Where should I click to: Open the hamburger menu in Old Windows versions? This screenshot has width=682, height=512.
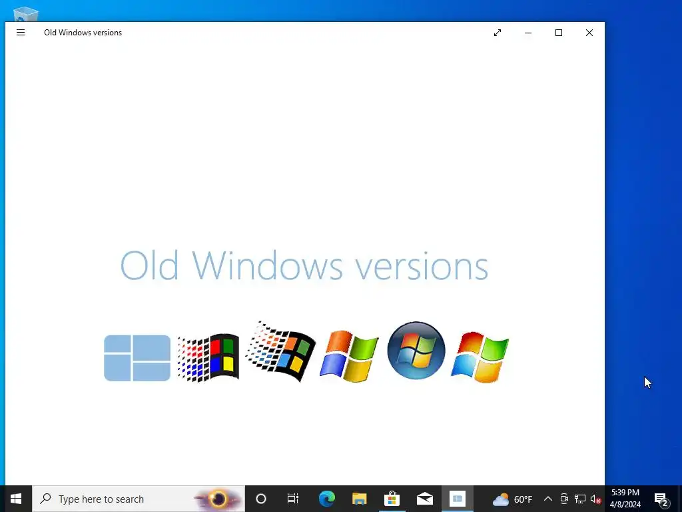pos(21,33)
